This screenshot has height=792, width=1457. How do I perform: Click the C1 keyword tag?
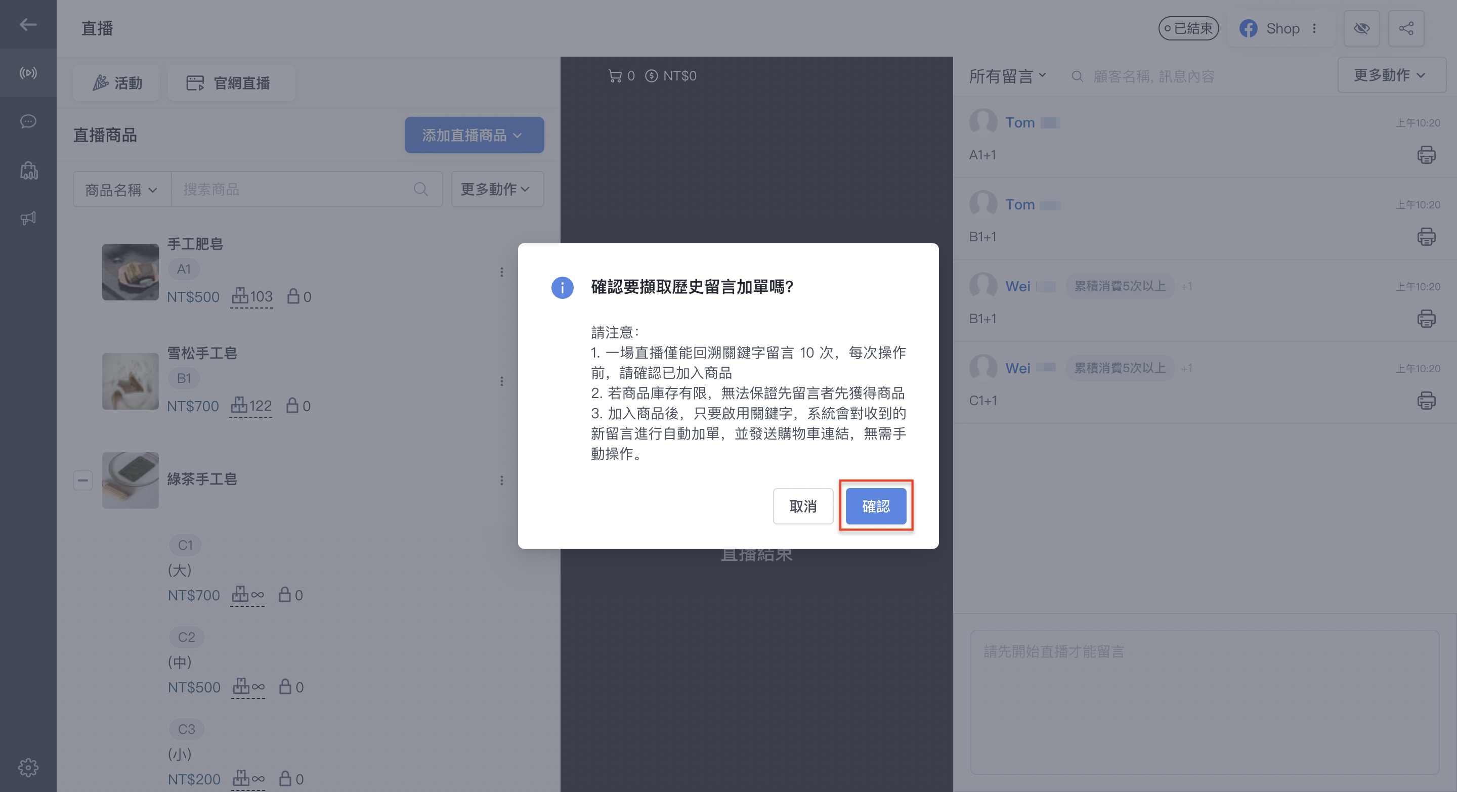[x=186, y=545]
